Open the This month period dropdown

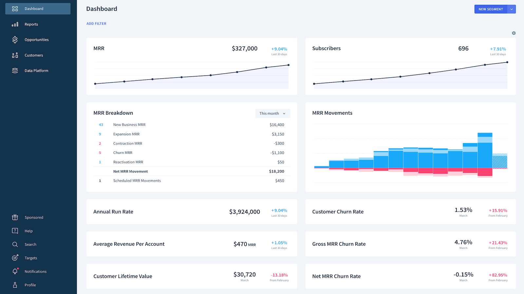[272, 113]
